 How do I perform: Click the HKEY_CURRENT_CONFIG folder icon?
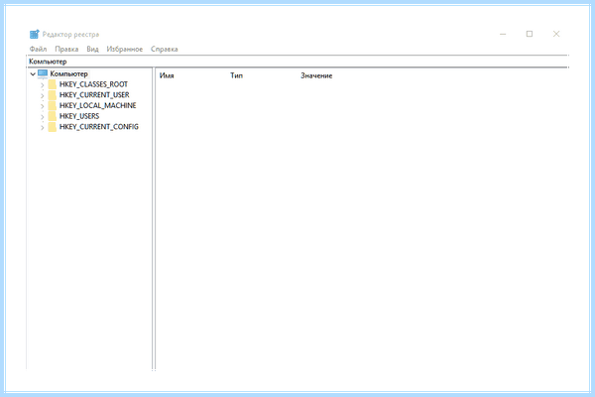pos(53,127)
